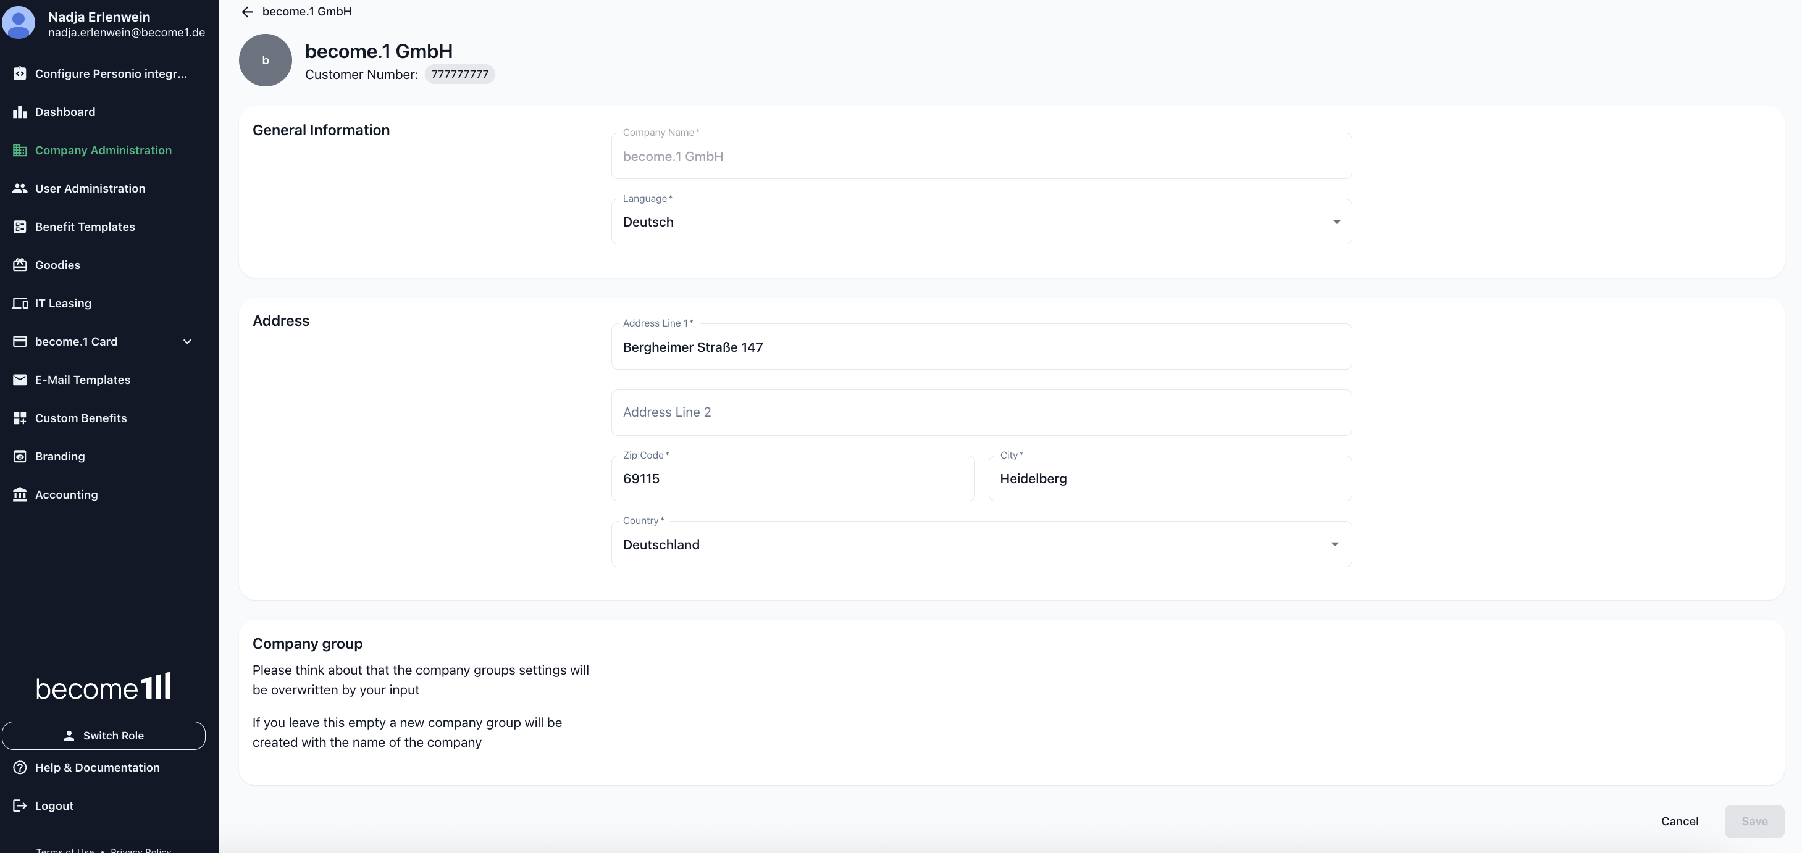Open Benefit Templates menu item

(85, 227)
